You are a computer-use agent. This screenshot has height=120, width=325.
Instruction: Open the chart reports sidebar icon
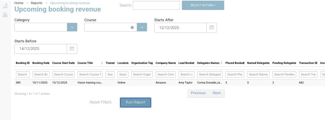pos(5,6)
